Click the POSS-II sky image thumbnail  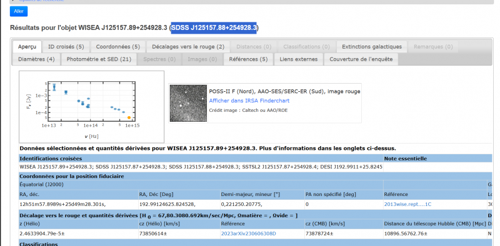tap(188, 103)
